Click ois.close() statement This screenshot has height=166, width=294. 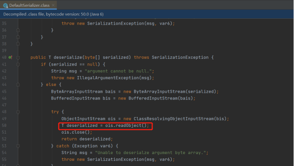[77, 132]
